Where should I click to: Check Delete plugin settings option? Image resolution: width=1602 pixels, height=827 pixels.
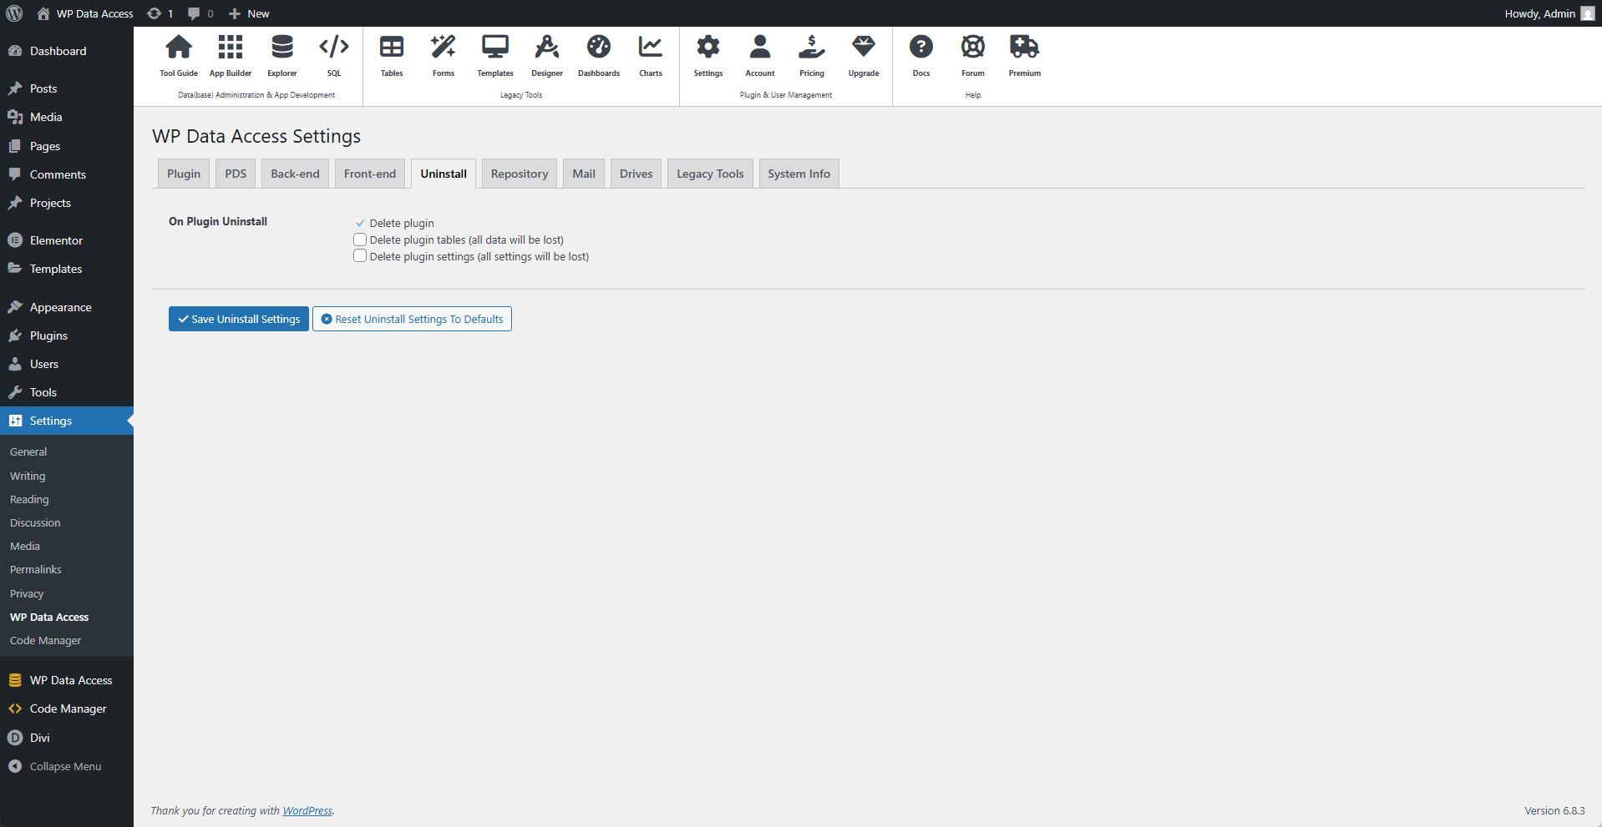(x=359, y=255)
